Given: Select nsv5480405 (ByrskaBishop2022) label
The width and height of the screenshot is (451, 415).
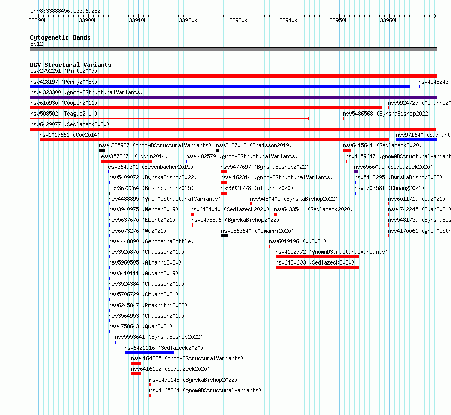Looking at the screenshot, I should [294, 199].
